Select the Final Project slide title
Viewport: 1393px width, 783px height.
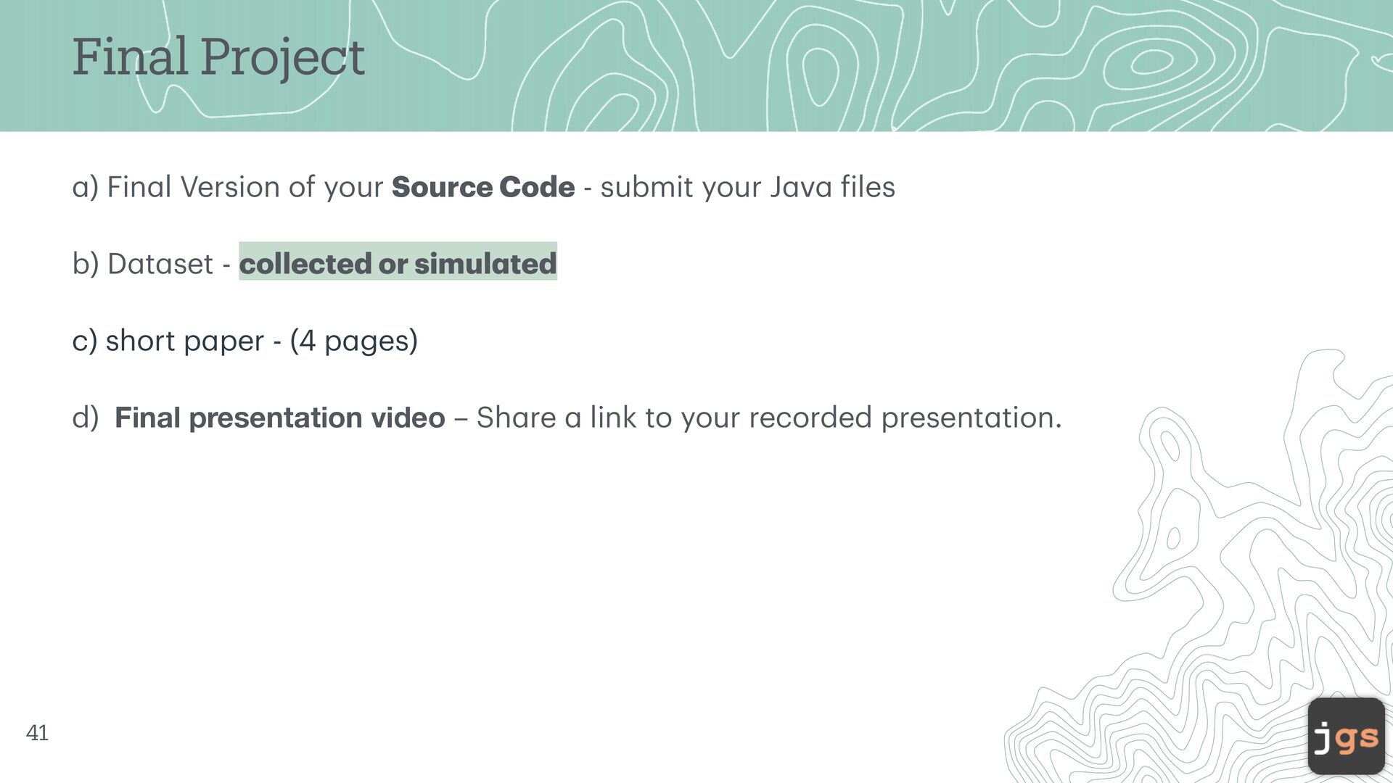pyautogui.click(x=218, y=57)
